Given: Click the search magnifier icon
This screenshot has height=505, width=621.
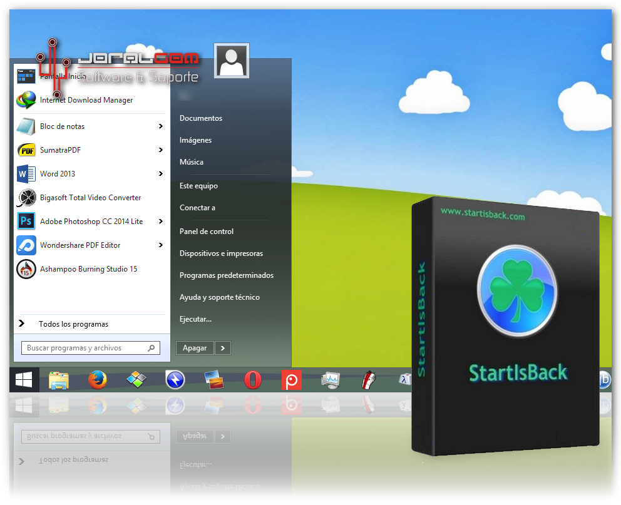Looking at the screenshot, I should click(151, 348).
